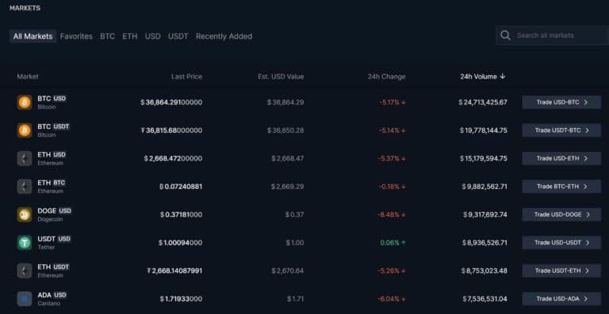Select the USDT markets tab
The width and height of the screenshot is (609, 314).
[178, 36]
